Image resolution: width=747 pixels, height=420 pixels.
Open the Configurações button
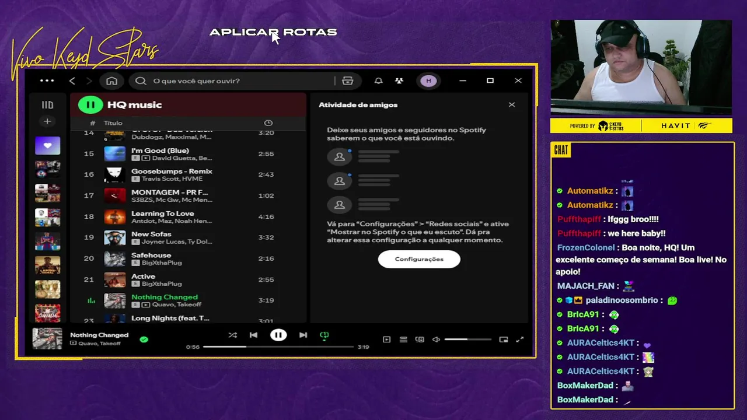[x=419, y=259]
